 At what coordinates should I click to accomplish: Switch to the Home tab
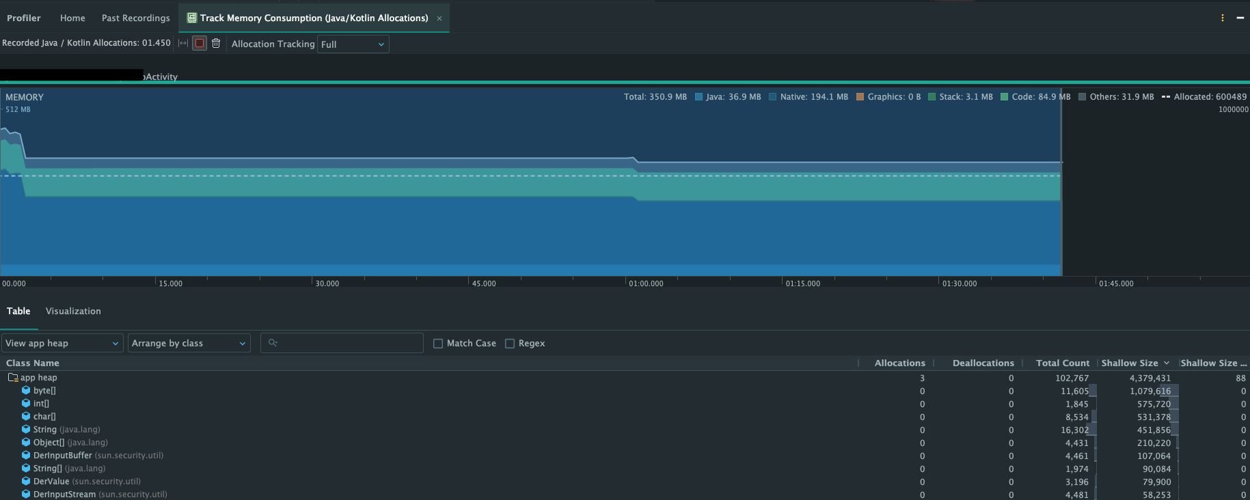[72, 18]
